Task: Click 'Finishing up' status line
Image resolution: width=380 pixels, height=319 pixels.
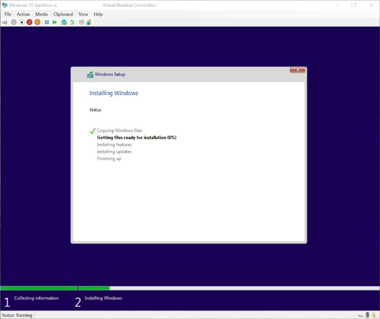Action: (x=109, y=159)
